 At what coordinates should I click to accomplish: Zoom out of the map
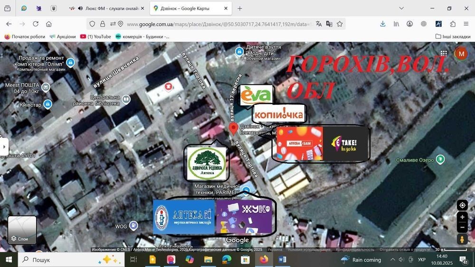tap(462, 227)
